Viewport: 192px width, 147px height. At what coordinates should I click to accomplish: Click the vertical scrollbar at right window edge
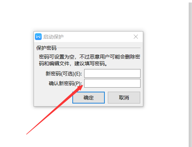coord(190,74)
